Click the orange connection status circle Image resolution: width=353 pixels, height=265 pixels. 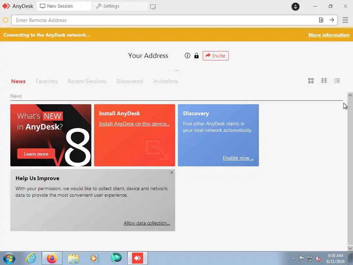coord(6,20)
